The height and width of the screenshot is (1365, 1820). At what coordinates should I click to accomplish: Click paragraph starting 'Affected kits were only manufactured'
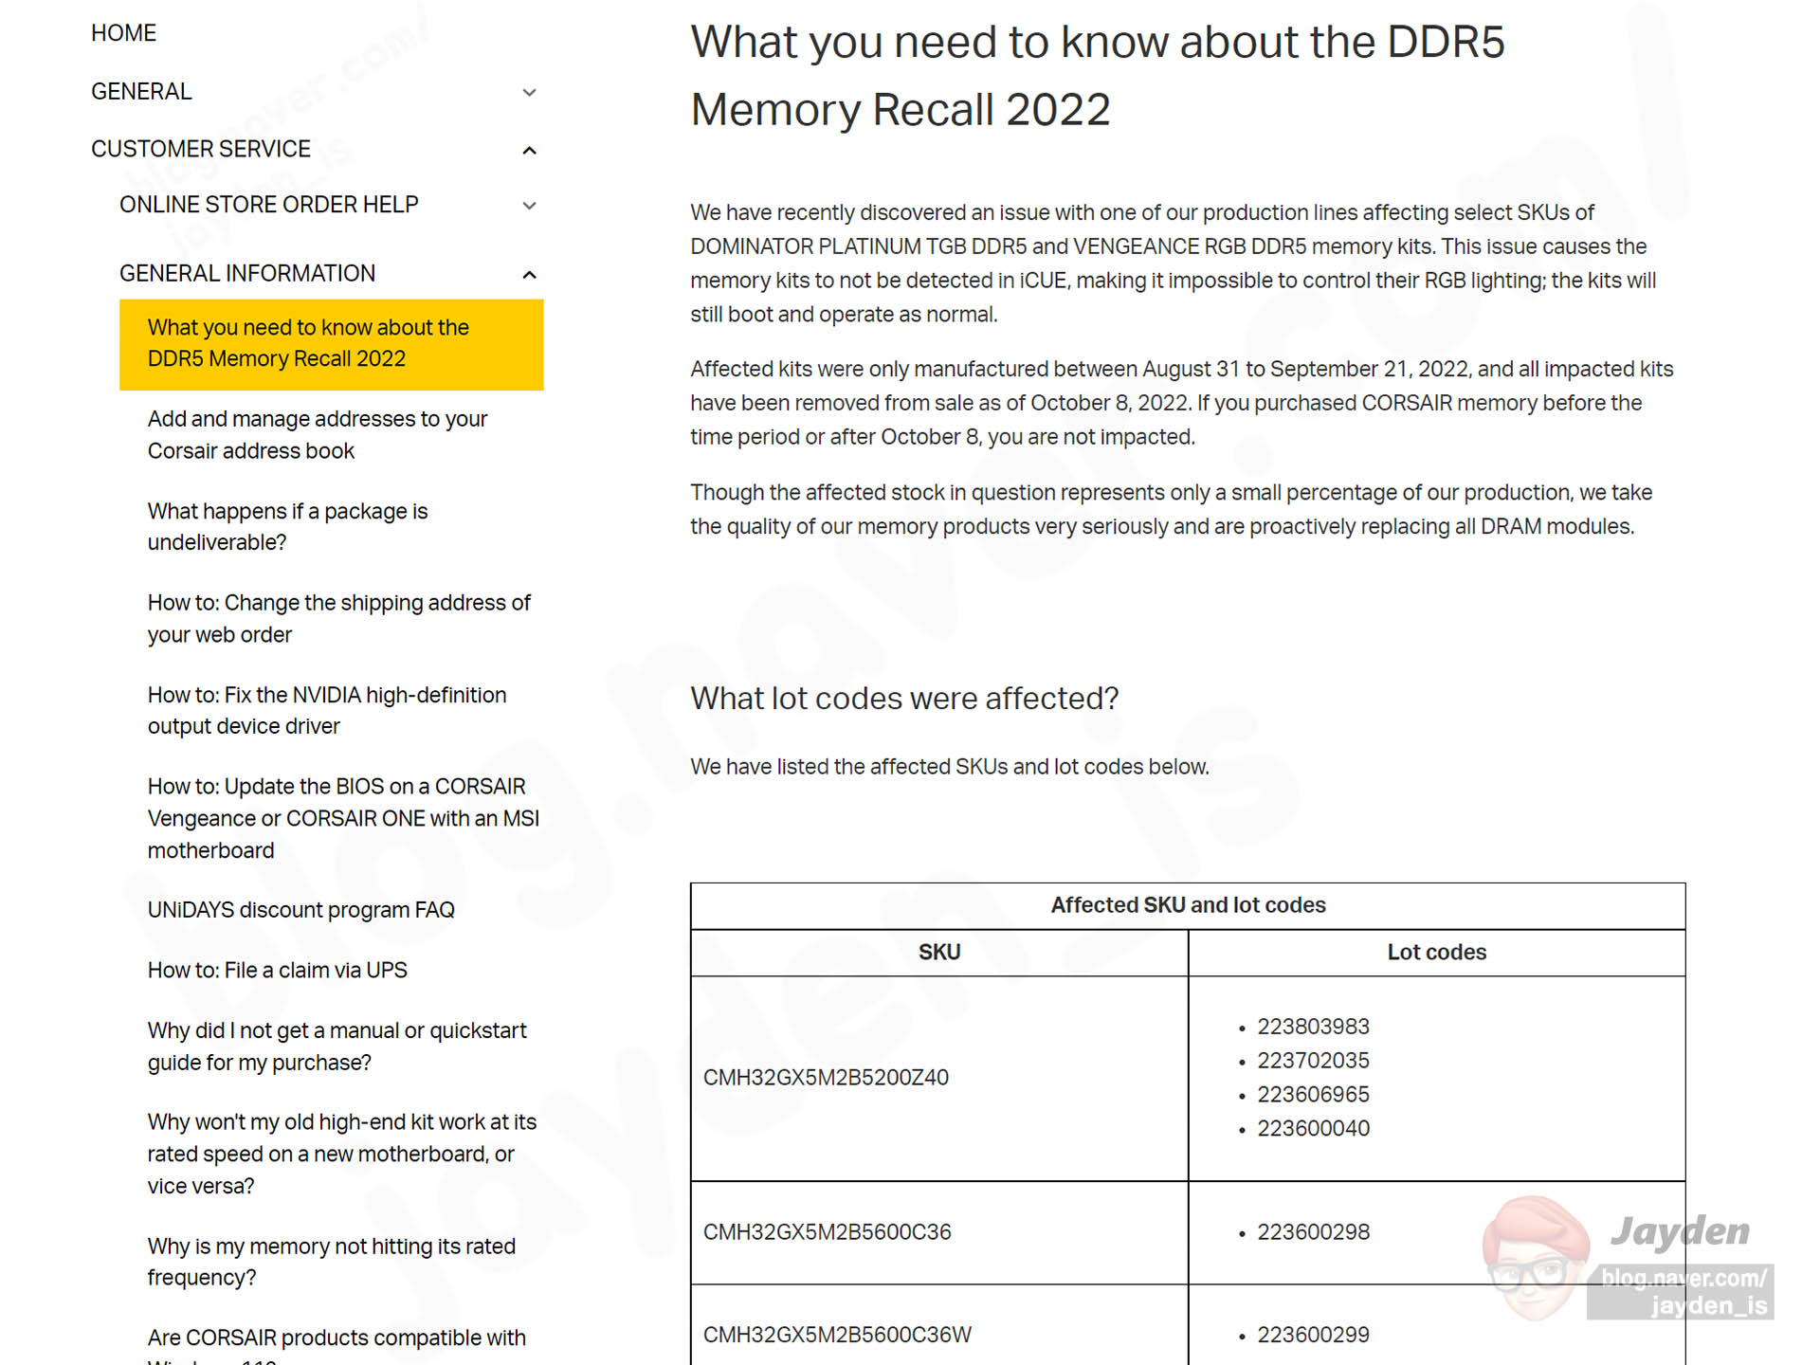coord(1182,403)
